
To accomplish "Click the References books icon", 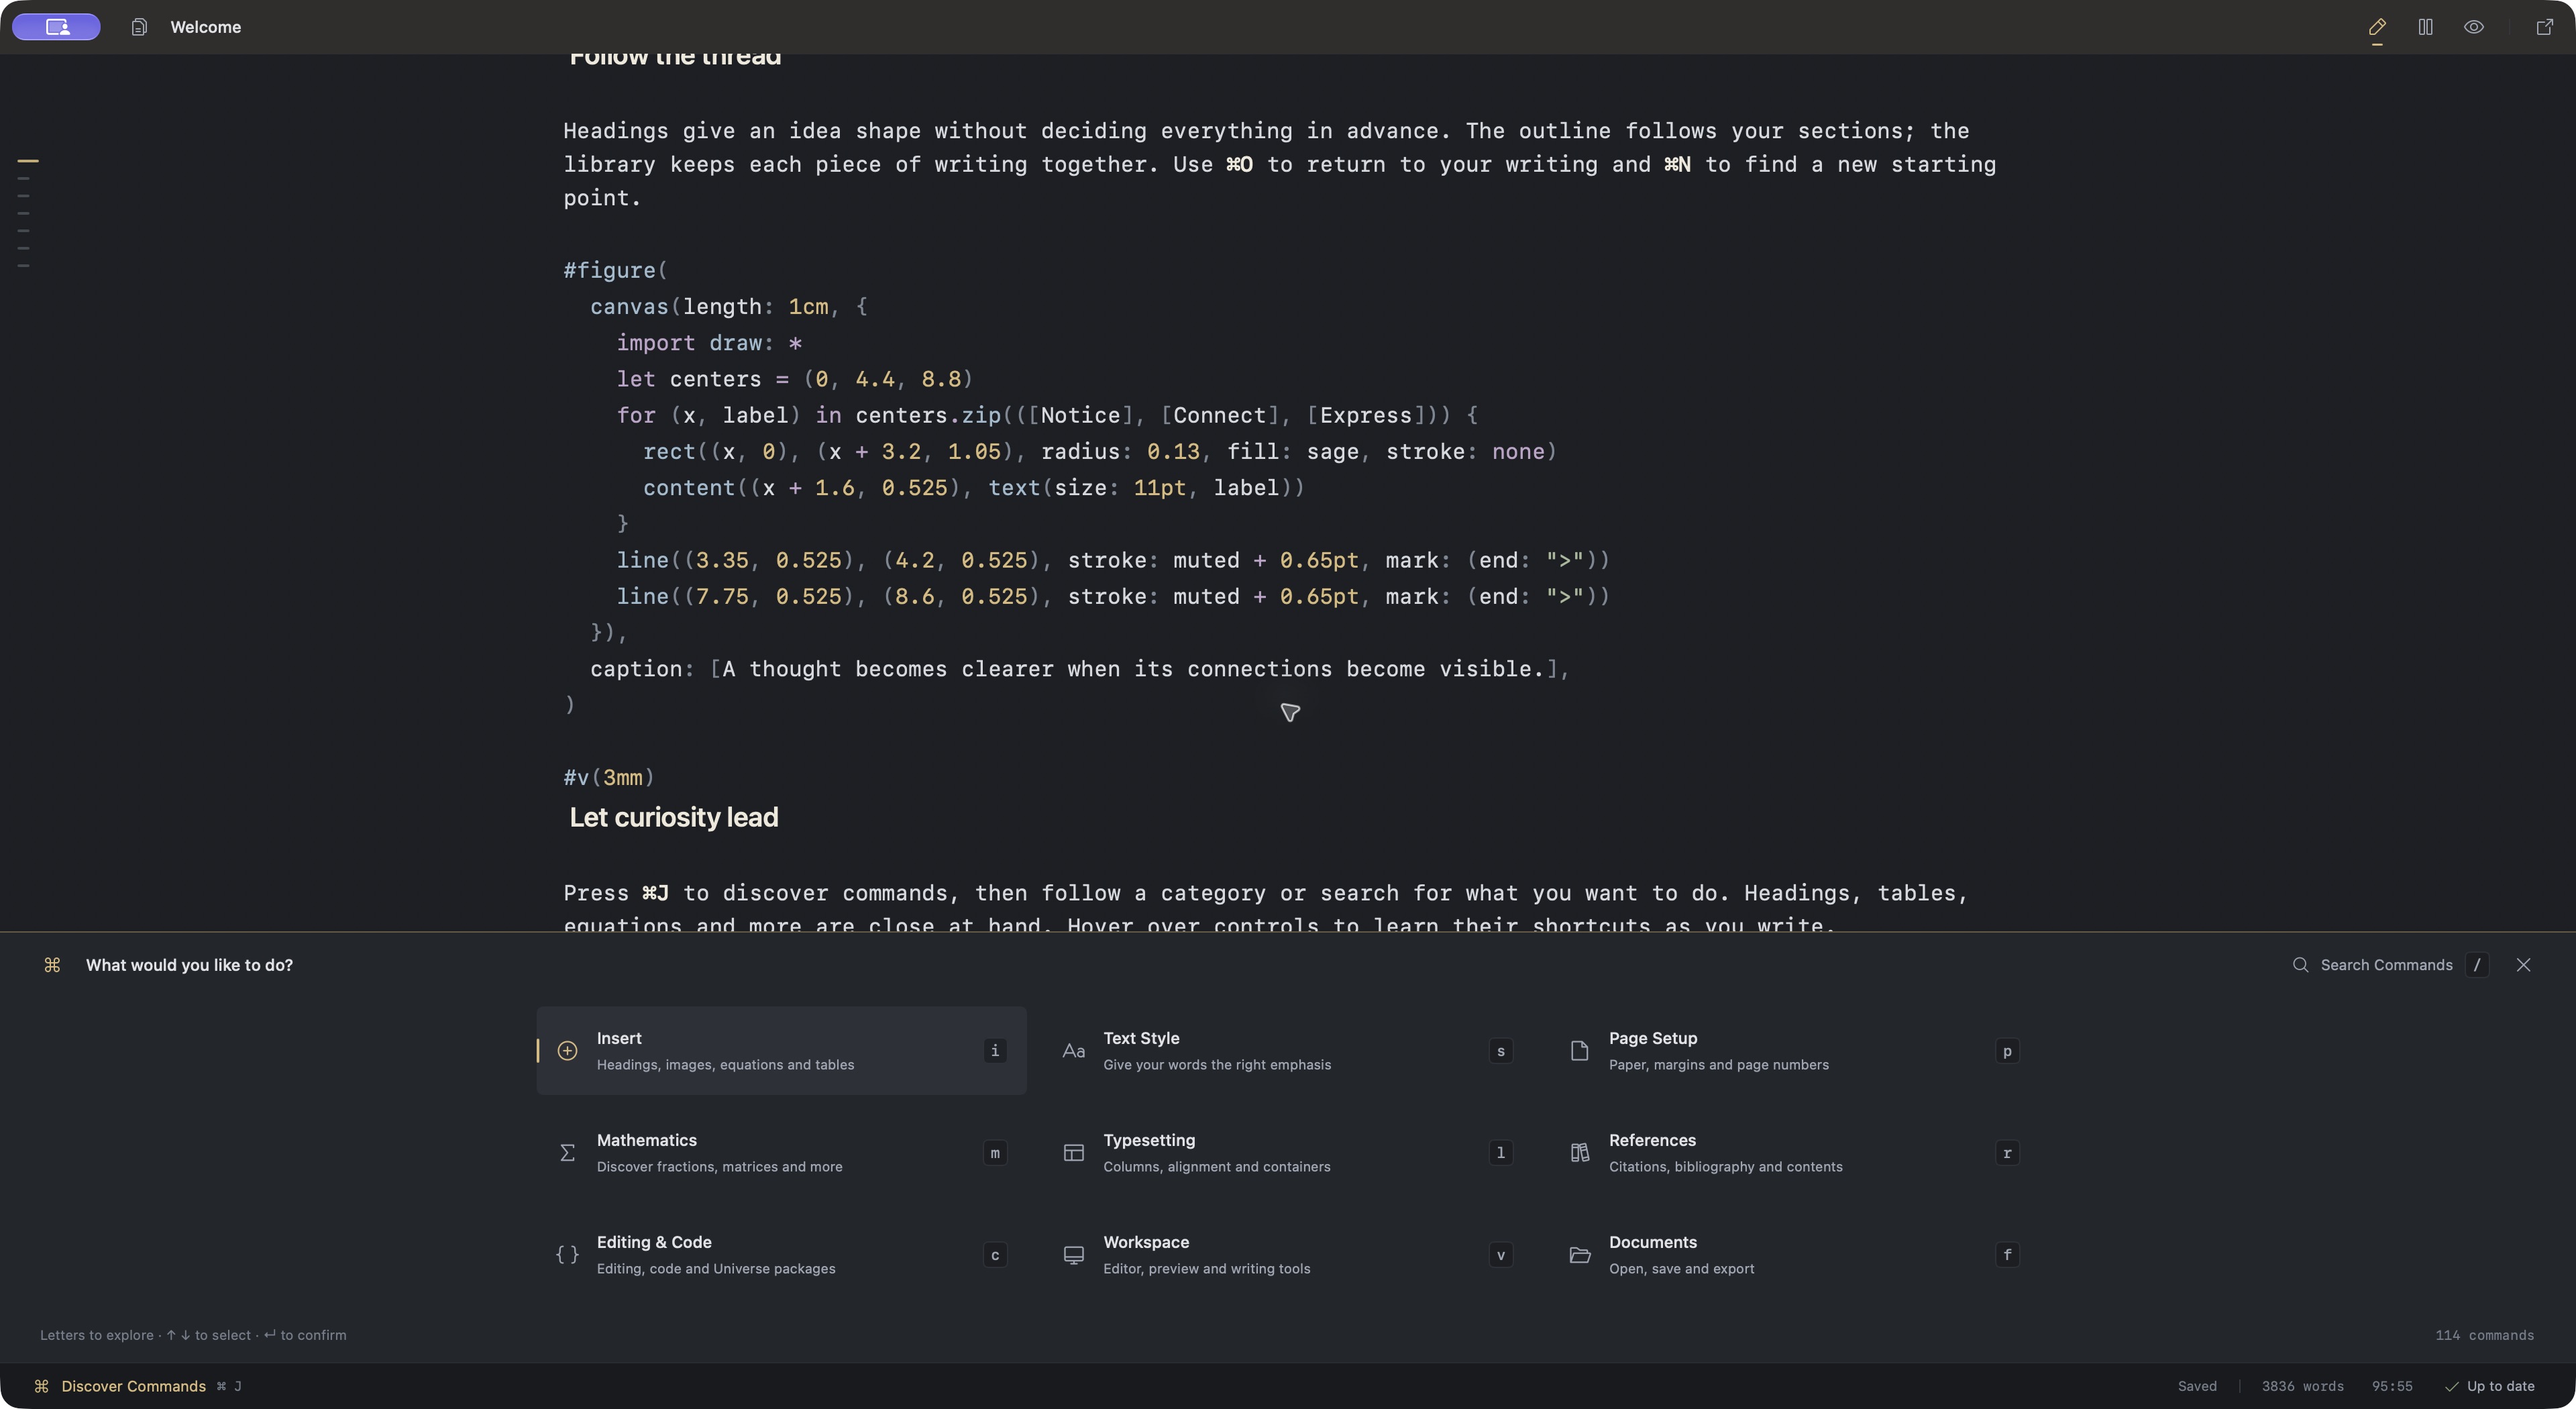I will pyautogui.click(x=1579, y=1153).
